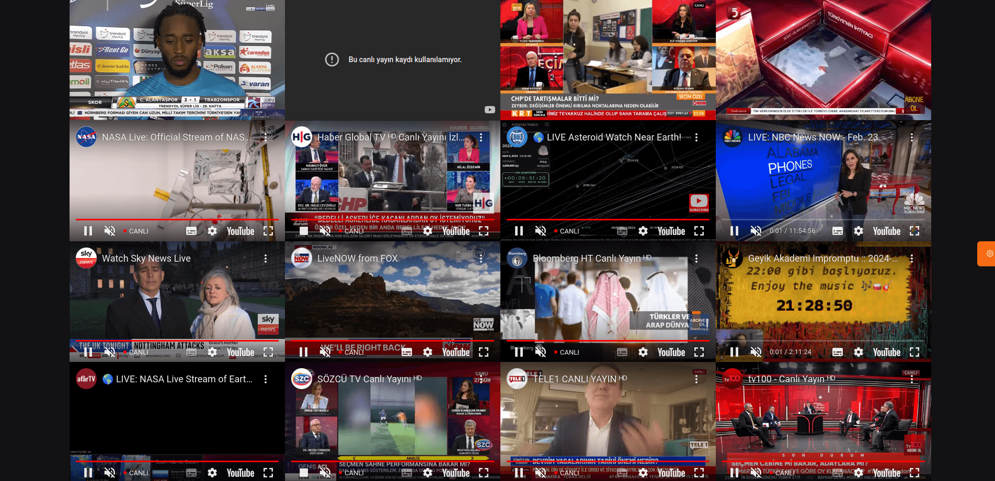Click the afarTV channel avatar
Screen dimensions: 995x481
[86, 379]
